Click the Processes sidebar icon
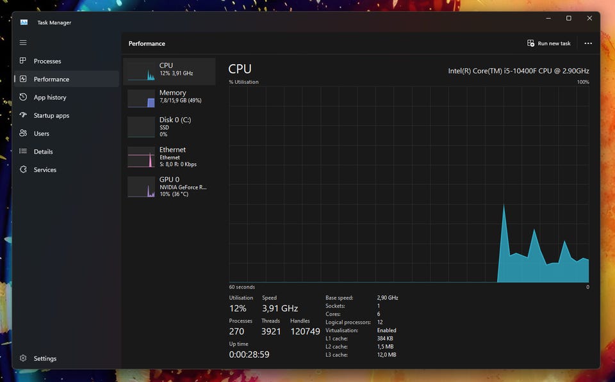615x382 pixels. pos(23,61)
